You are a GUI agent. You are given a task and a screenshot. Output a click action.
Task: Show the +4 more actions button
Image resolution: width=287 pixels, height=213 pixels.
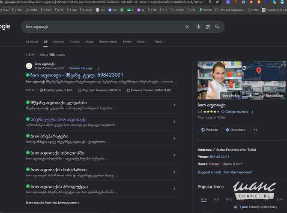pyautogui.click(x=256, y=130)
